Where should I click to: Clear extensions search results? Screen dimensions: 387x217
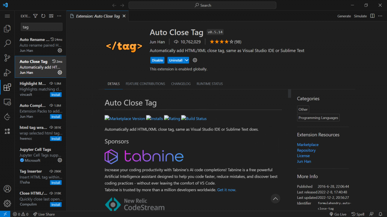[x=51, y=16]
